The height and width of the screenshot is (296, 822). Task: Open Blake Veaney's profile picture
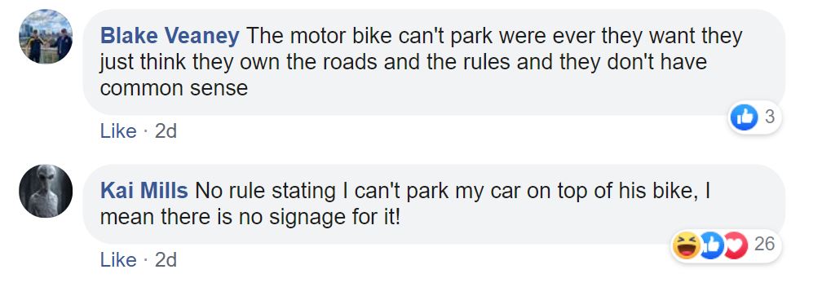(x=46, y=36)
